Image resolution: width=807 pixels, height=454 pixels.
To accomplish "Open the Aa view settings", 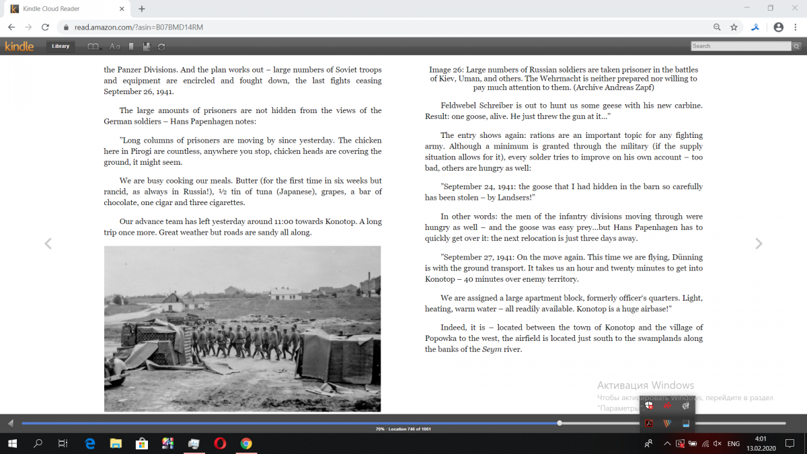I will tap(115, 46).
